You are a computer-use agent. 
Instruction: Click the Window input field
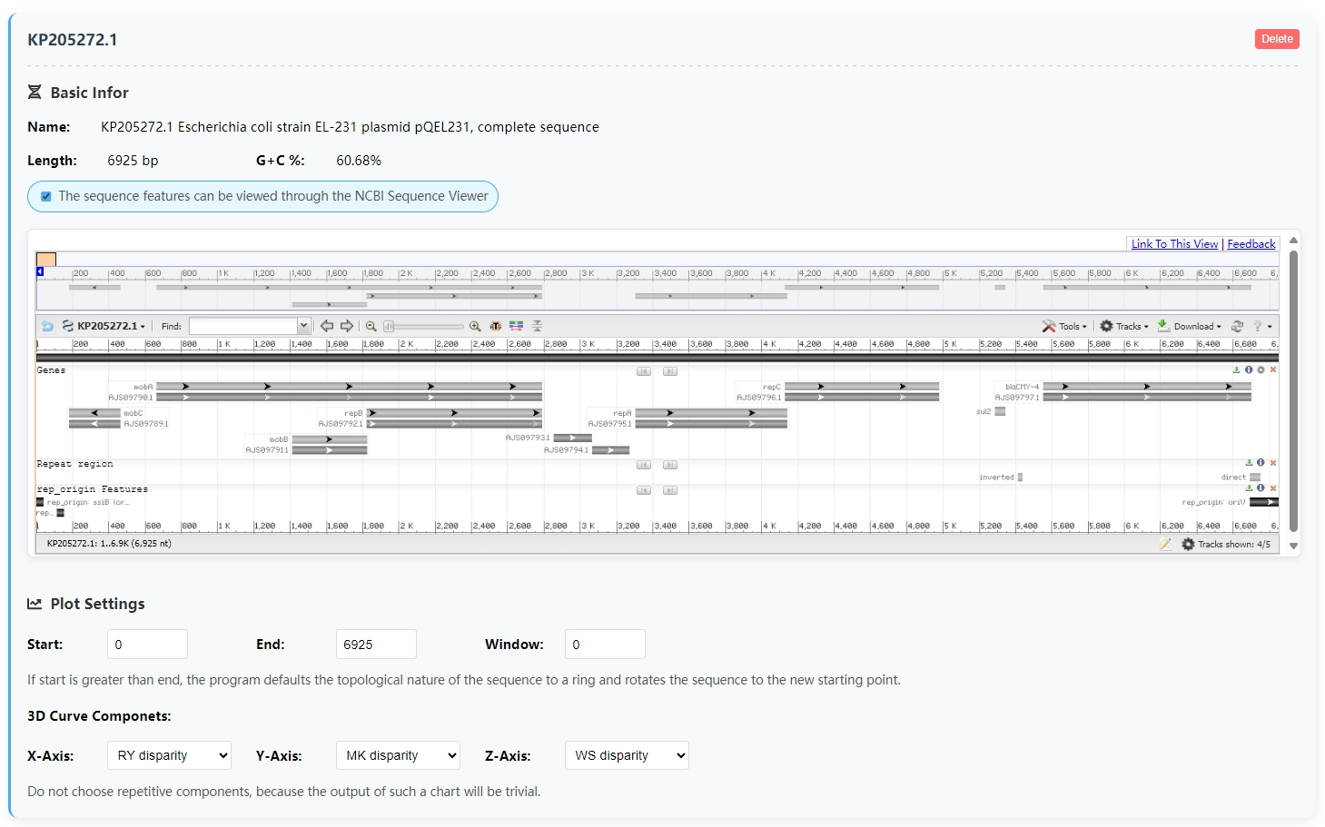605,645
